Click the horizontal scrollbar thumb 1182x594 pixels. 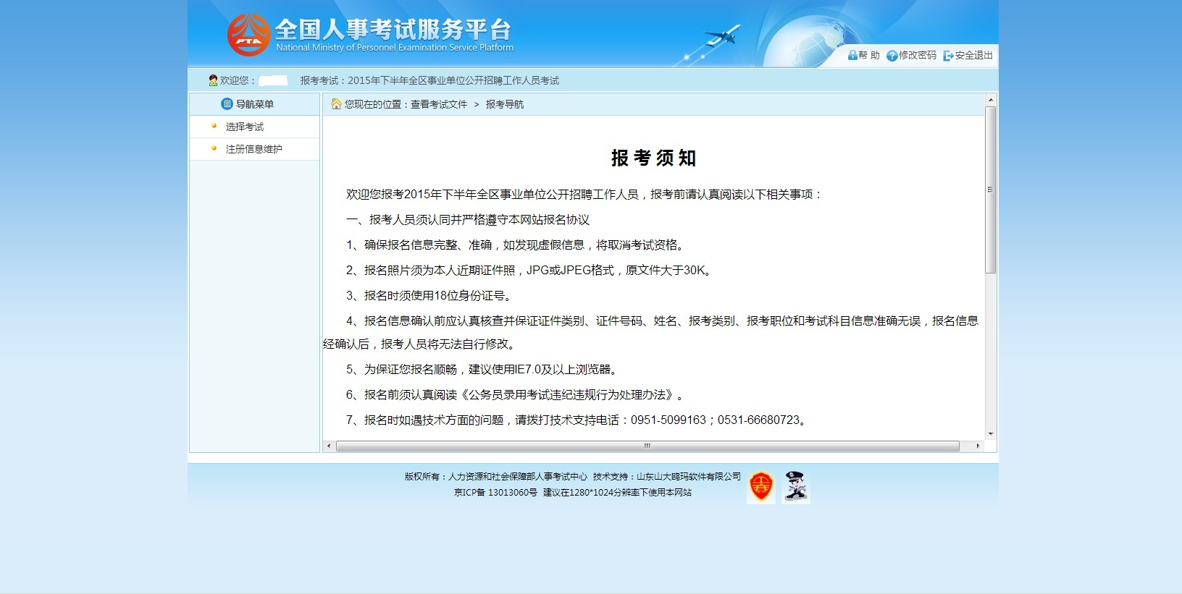647,446
